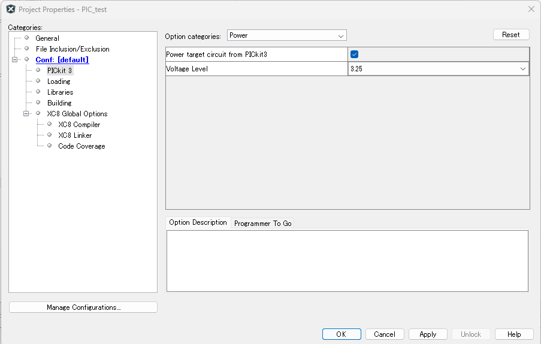Screen dimensions: 541x344
Task: Collapse the XC8 Global Options node
Action: pyautogui.click(x=26, y=114)
